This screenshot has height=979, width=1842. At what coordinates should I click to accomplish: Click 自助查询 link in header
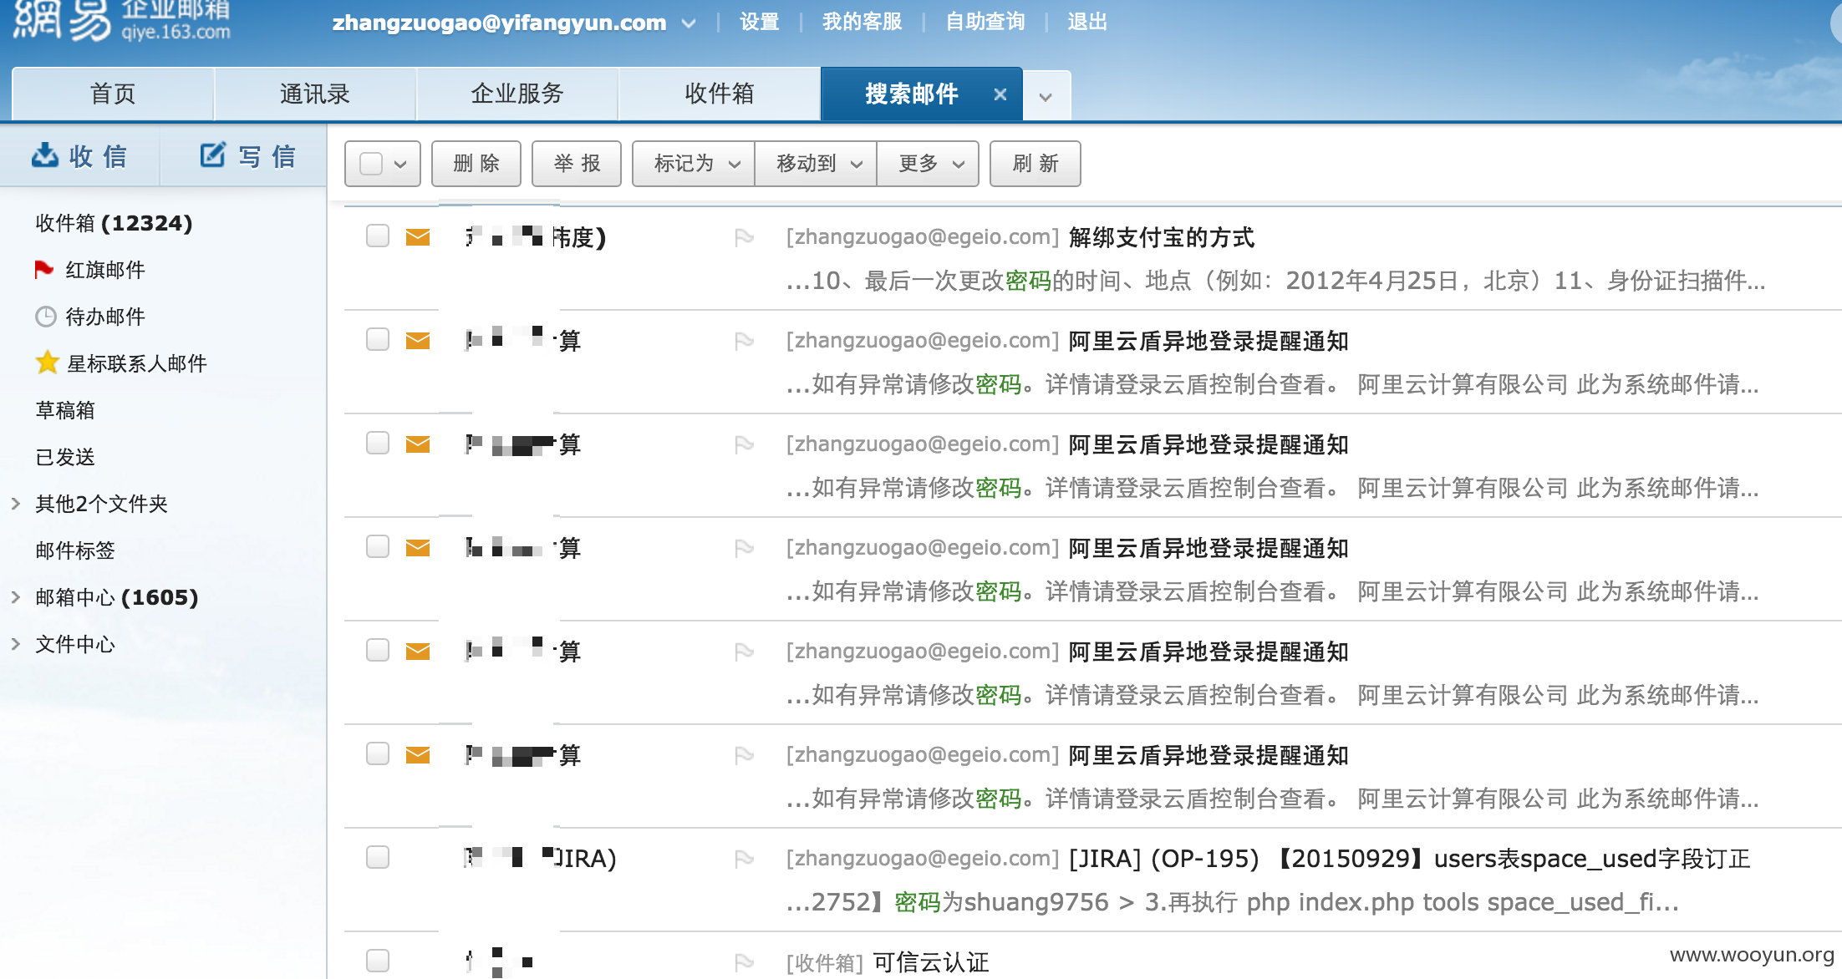point(985,22)
